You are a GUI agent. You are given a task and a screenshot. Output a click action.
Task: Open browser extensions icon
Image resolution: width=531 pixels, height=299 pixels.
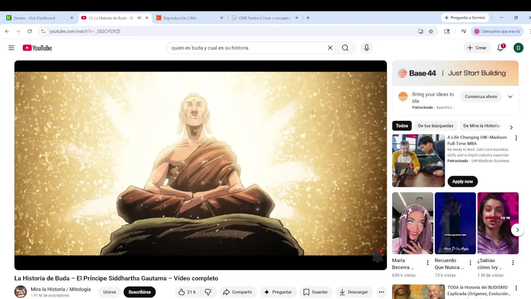(447, 31)
